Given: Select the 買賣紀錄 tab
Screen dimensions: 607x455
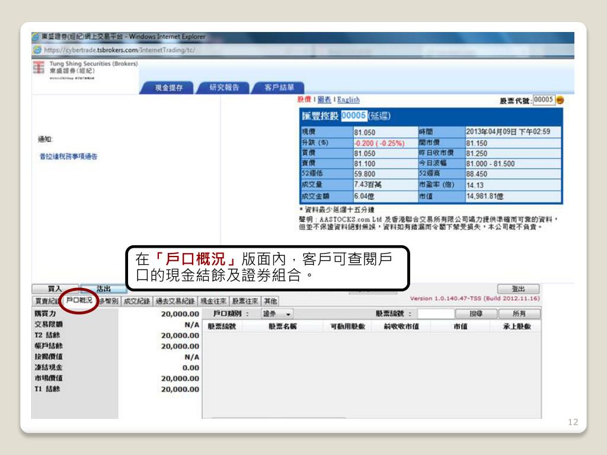Looking at the screenshot, I should click(x=47, y=301).
